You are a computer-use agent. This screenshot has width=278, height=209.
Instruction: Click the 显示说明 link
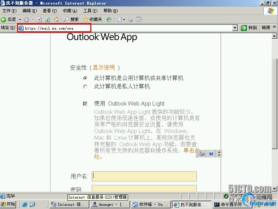pyautogui.click(x=104, y=68)
